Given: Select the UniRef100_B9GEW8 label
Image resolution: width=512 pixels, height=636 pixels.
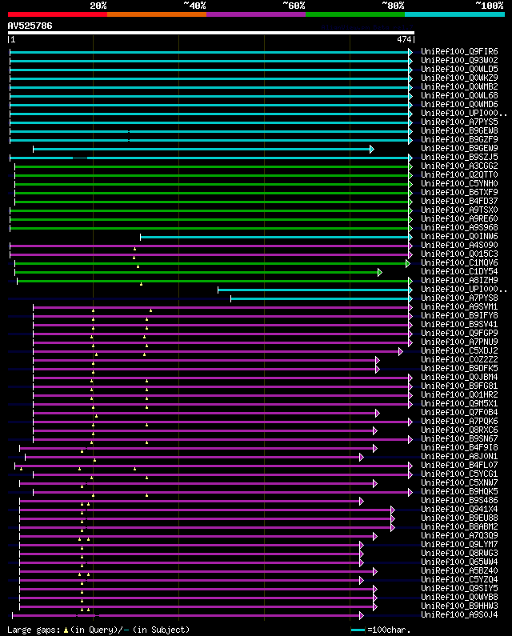Looking at the screenshot, I should pyautogui.click(x=459, y=130).
